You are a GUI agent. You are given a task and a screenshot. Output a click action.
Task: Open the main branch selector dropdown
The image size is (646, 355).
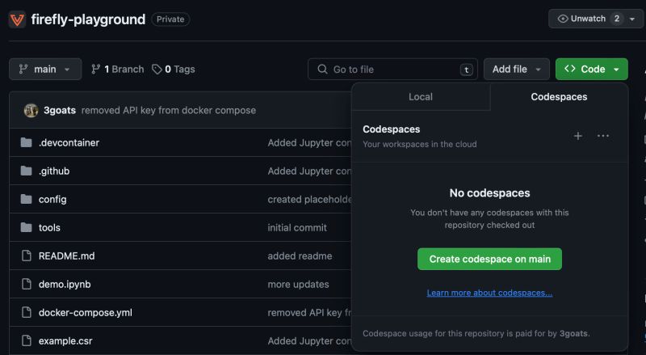click(45, 70)
